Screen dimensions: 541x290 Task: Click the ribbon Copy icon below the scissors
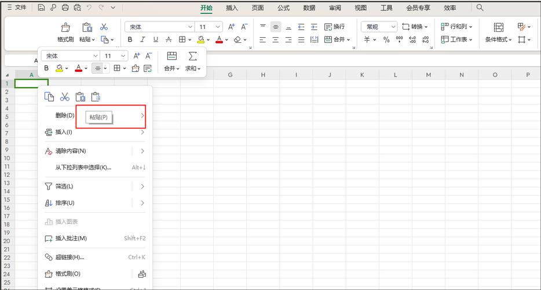pos(105,39)
